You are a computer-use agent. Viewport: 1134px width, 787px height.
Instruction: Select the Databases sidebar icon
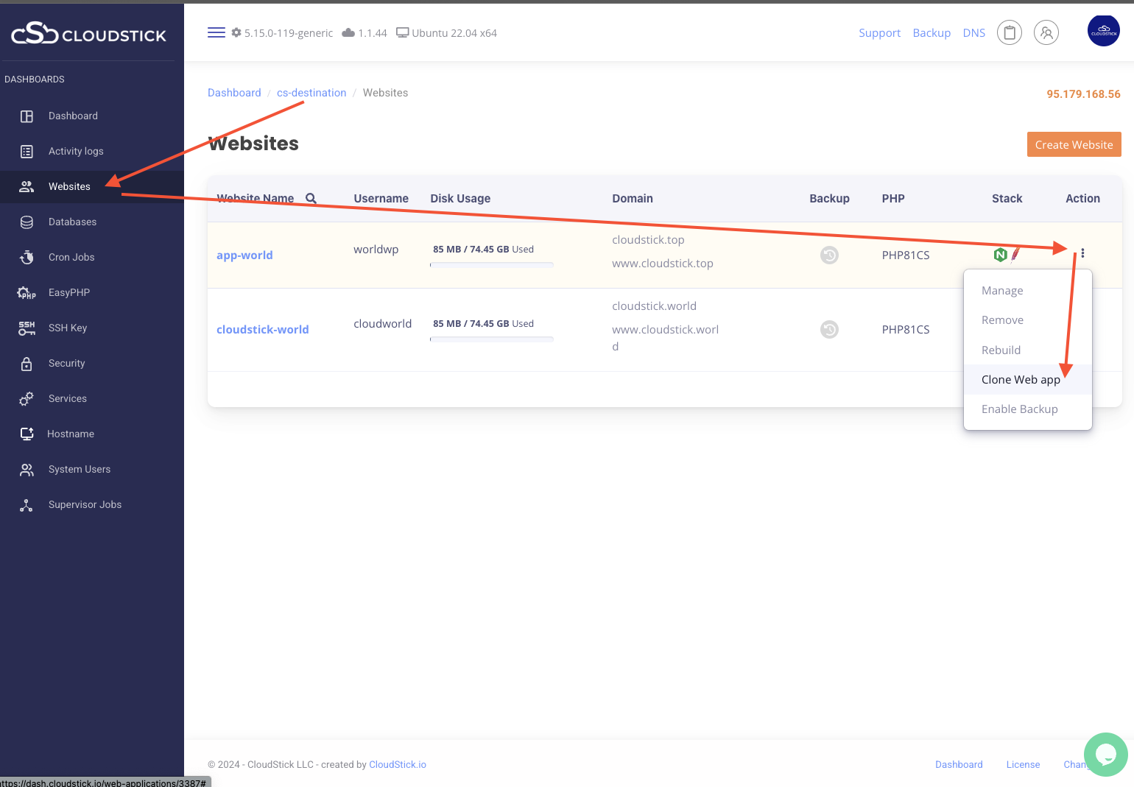[x=27, y=222]
